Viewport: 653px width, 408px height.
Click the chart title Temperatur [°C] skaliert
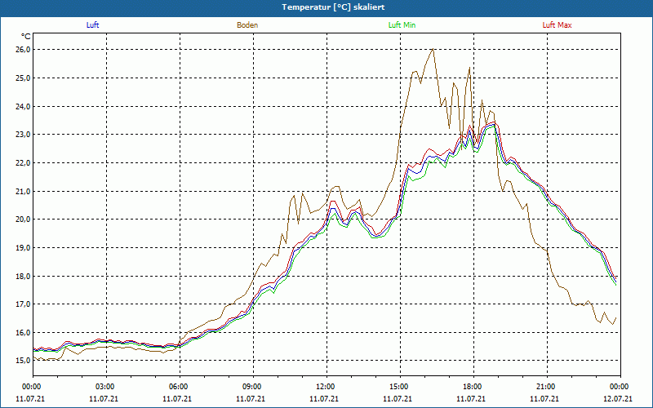tap(333, 7)
